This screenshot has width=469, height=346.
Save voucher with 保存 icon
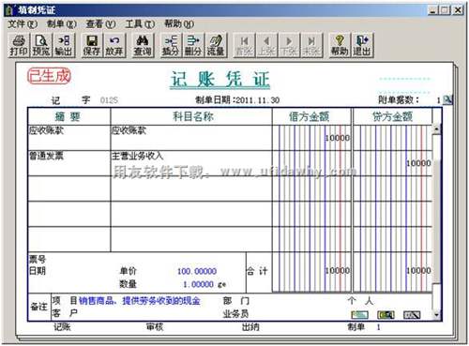click(x=92, y=46)
